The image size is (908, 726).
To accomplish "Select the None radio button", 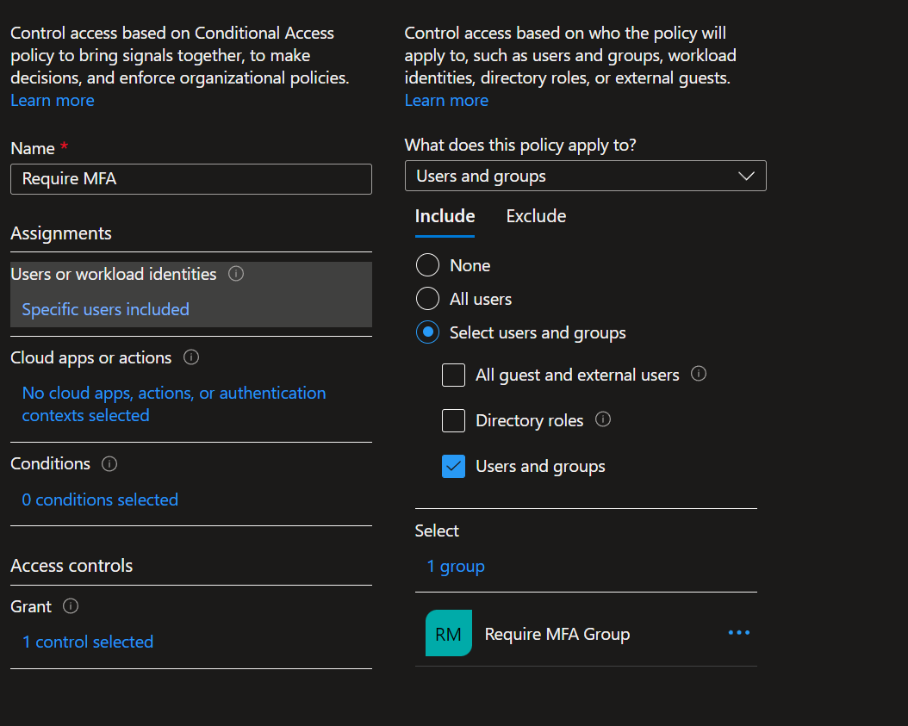I will [x=427, y=265].
